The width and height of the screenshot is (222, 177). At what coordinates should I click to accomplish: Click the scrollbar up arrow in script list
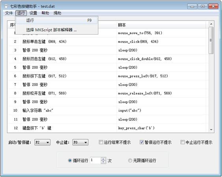[211, 24]
